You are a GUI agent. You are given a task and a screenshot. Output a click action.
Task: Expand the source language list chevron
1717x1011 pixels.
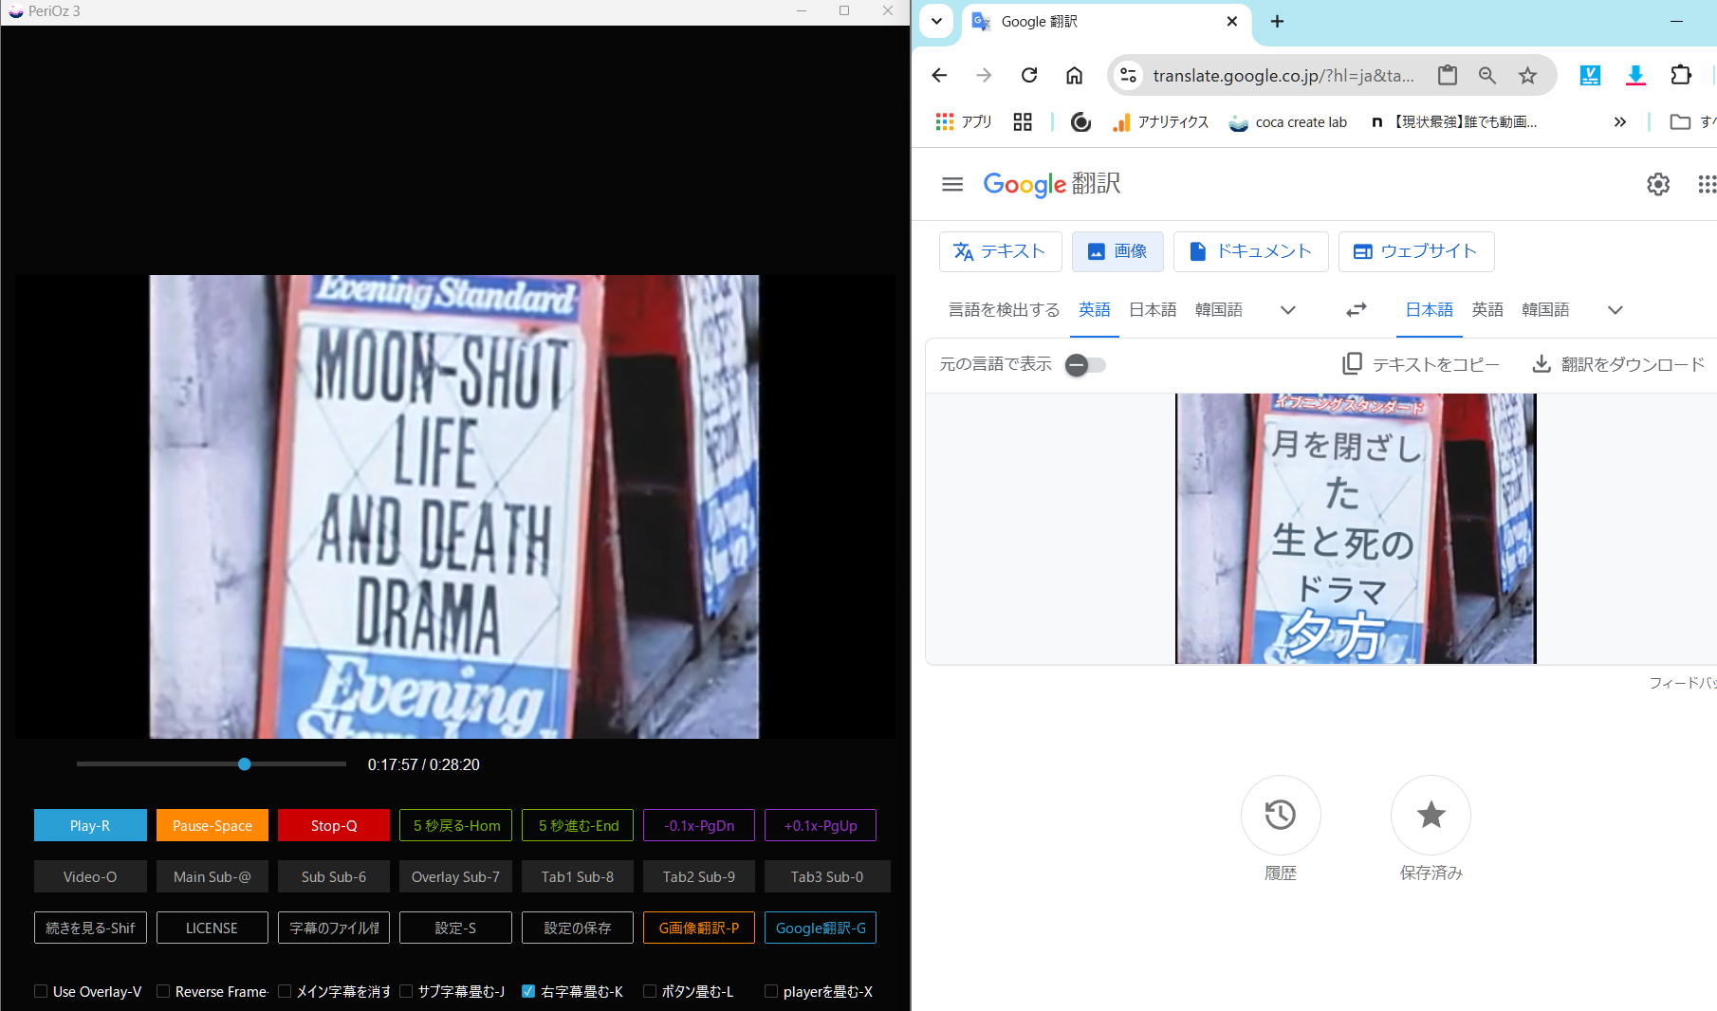(x=1287, y=310)
